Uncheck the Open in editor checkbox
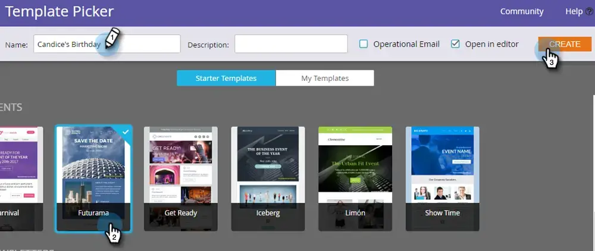Screen dimensions: 595x251 [x=455, y=44]
